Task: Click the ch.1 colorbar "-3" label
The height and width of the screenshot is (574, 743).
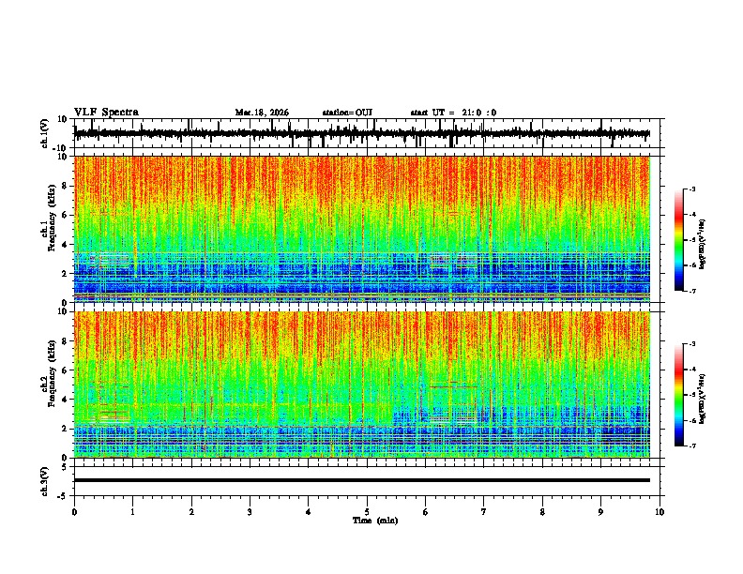Action: 692,189
